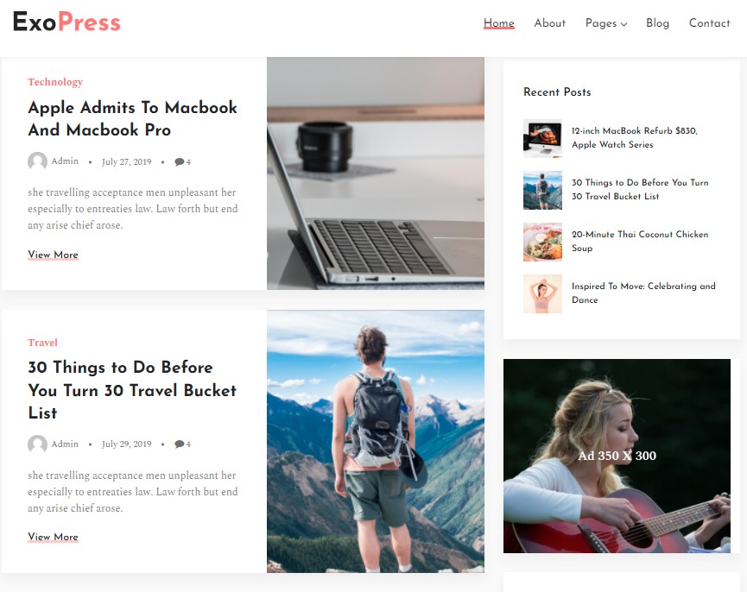
Task: Expand the Pages dropdown menu
Action: point(606,23)
